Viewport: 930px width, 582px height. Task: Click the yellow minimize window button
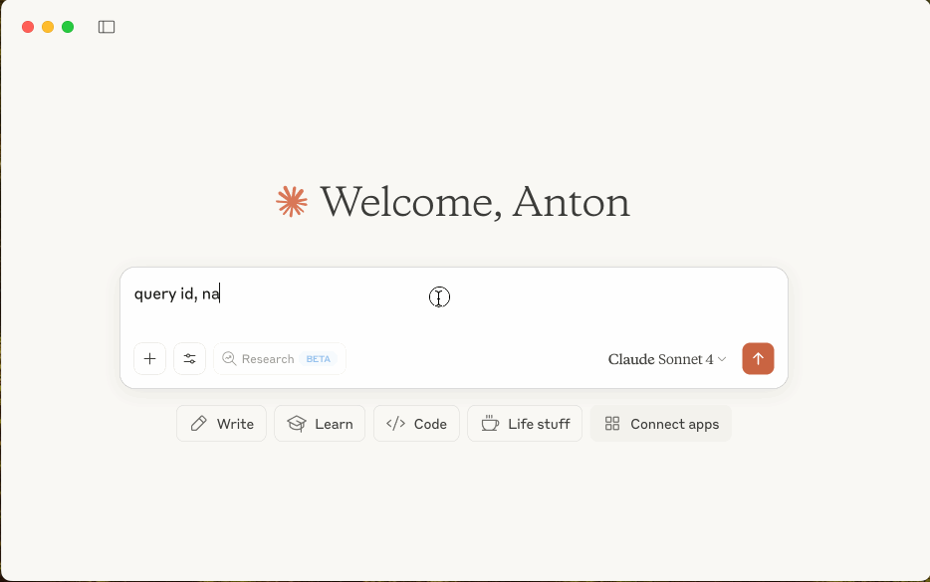[x=48, y=27]
